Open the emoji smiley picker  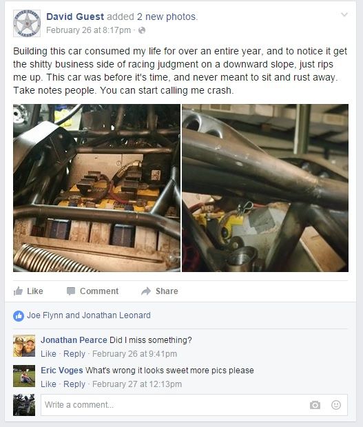(336, 405)
